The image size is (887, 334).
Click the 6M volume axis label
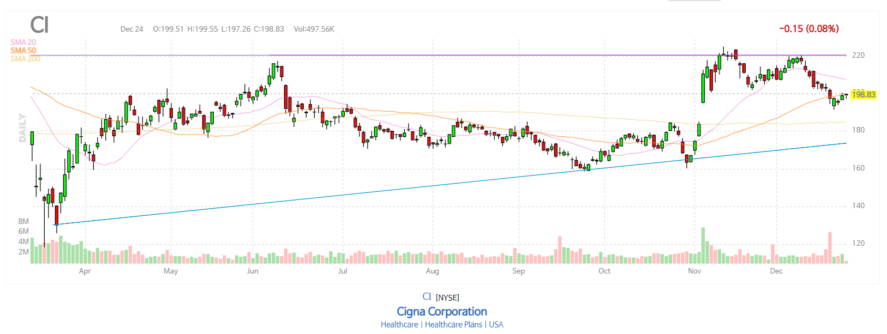coord(23,231)
